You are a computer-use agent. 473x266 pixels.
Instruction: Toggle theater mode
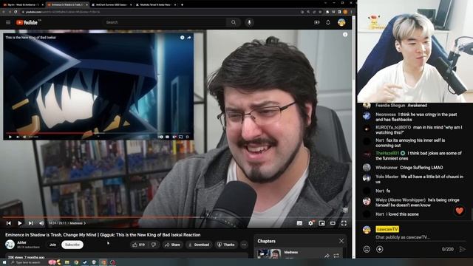(x=333, y=223)
